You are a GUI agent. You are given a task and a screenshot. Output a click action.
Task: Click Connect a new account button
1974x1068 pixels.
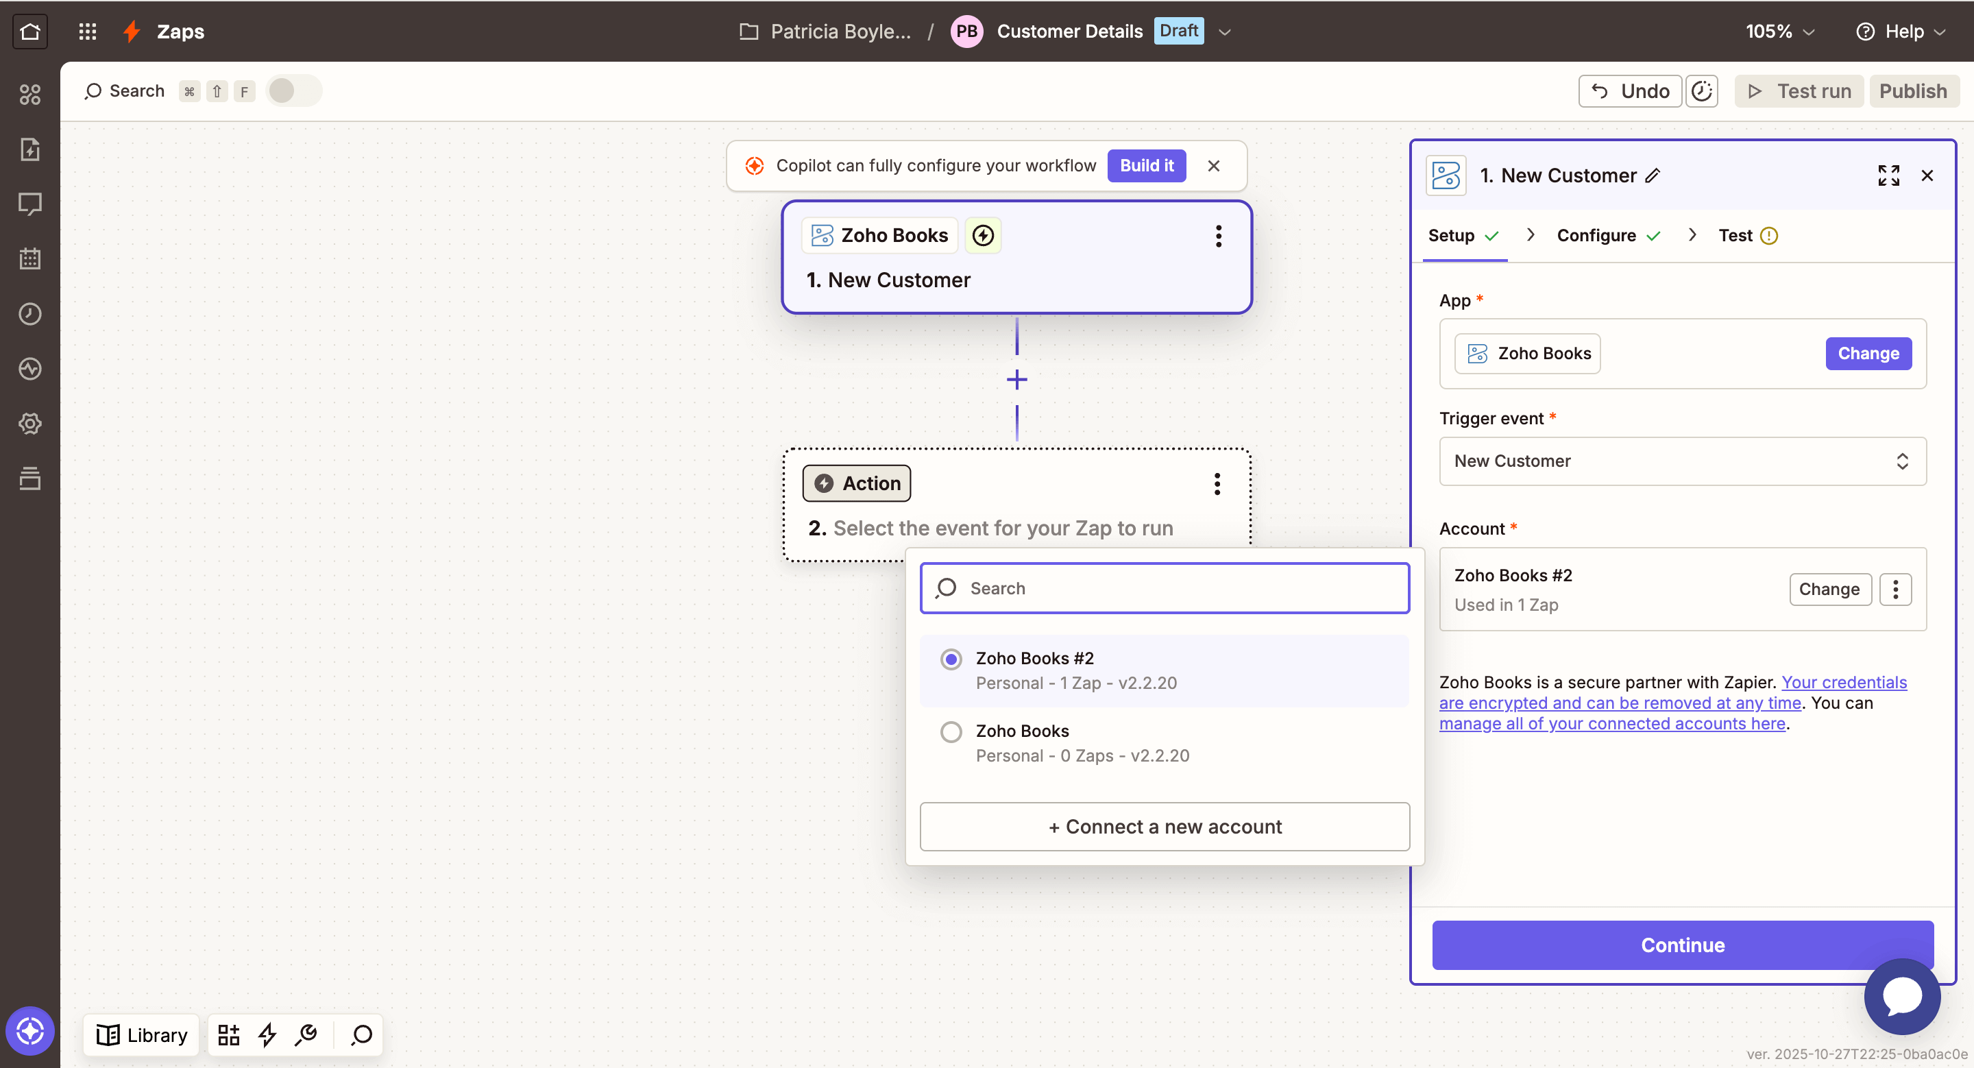tap(1164, 827)
